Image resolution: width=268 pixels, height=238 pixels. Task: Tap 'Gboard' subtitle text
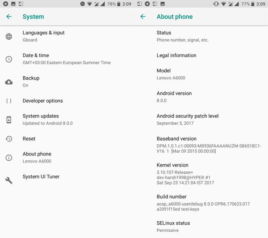point(30,40)
